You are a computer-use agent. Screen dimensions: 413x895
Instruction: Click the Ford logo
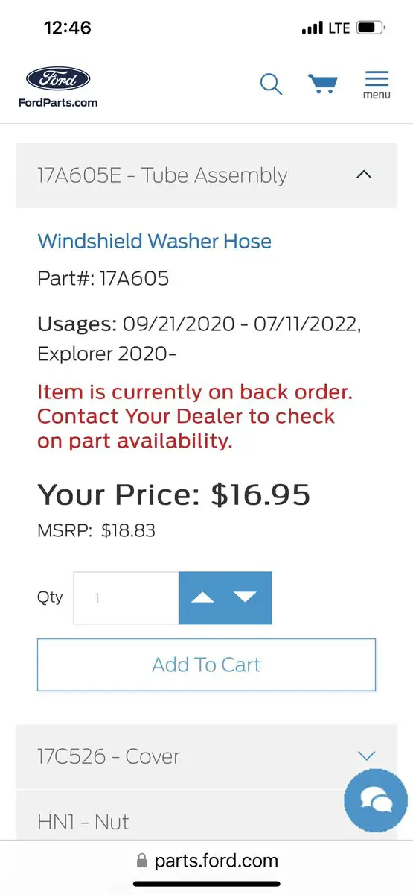58,79
